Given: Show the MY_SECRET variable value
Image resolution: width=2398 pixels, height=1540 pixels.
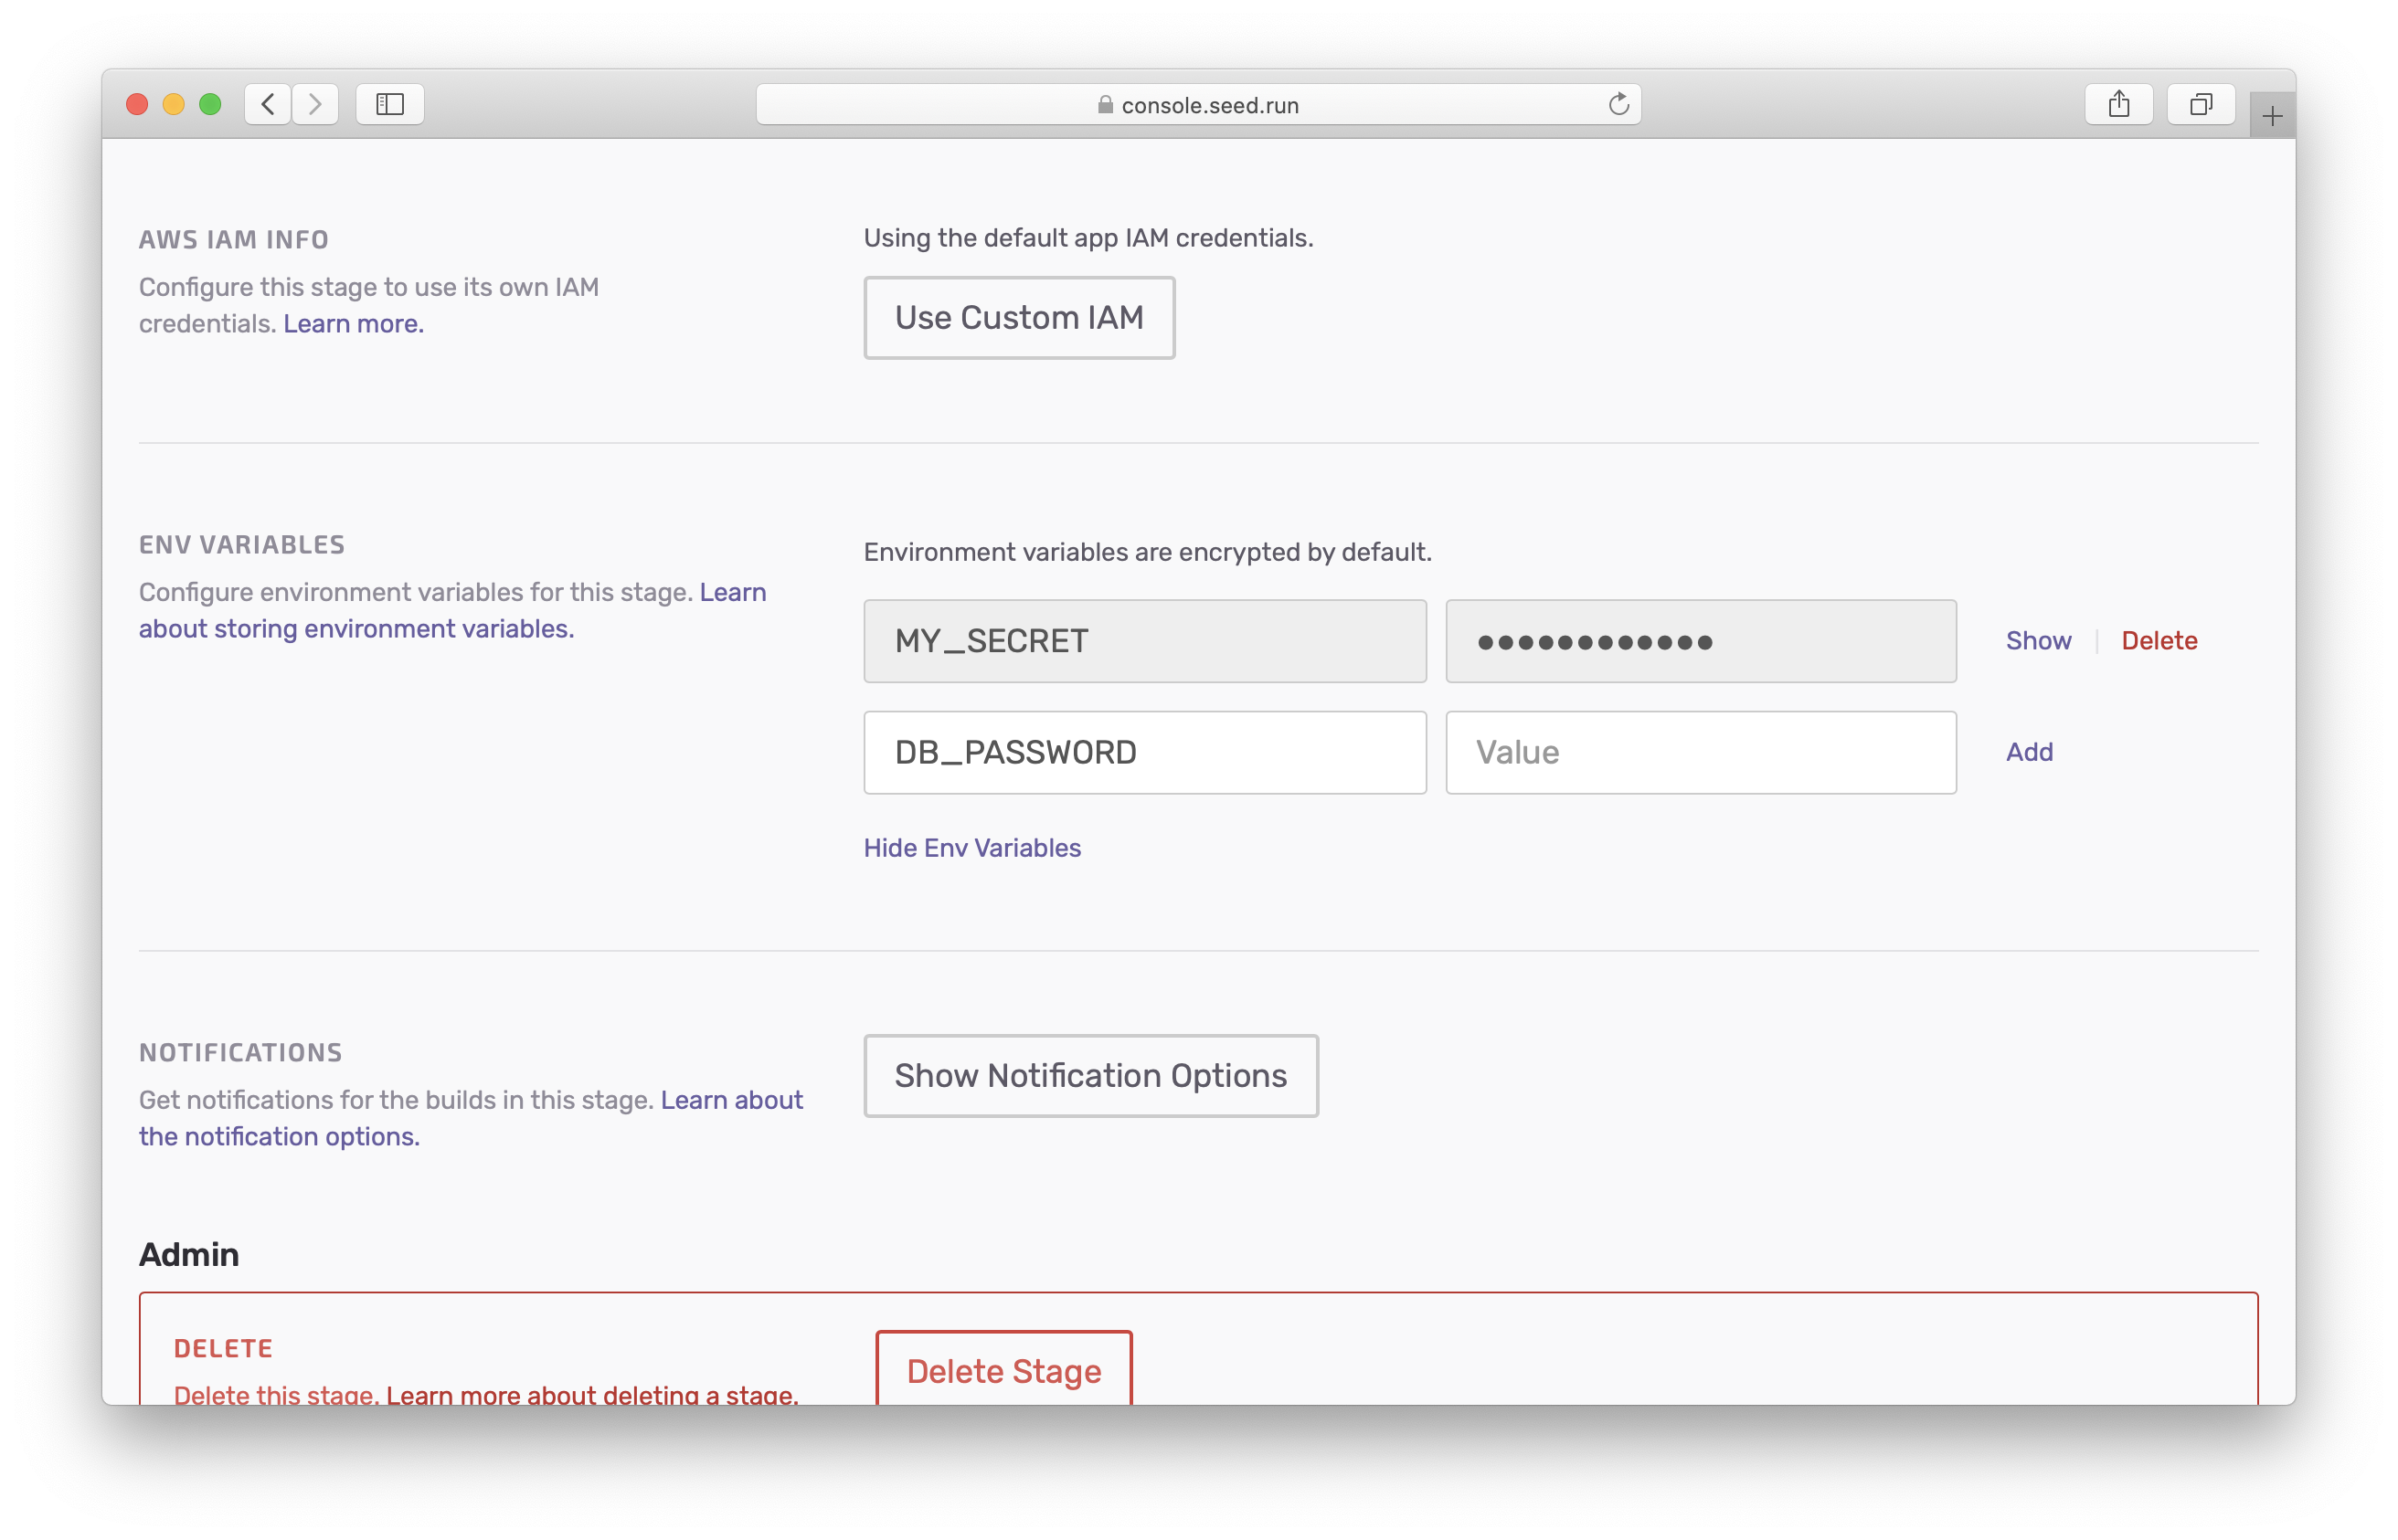Looking at the screenshot, I should tap(2038, 641).
